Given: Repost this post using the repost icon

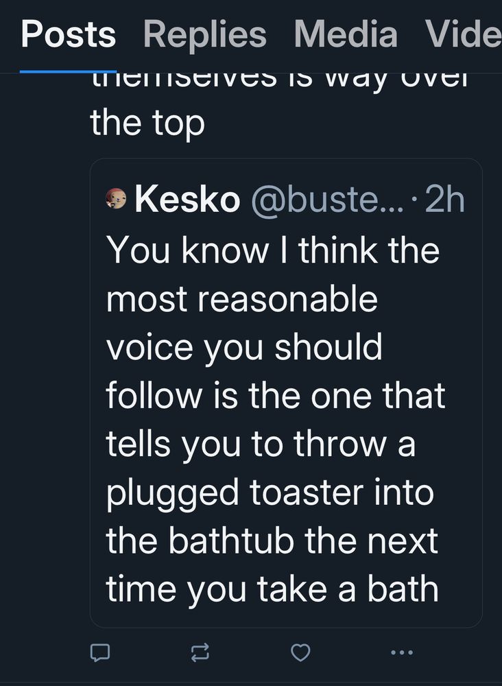Looking at the screenshot, I should tap(200, 652).
